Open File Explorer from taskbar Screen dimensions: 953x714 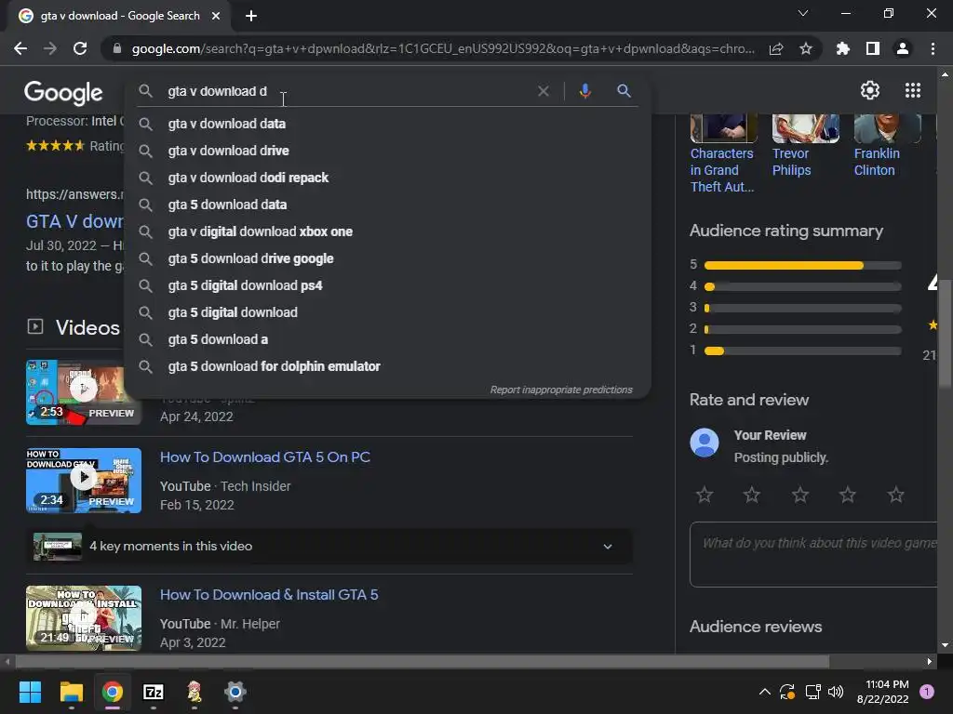71,692
